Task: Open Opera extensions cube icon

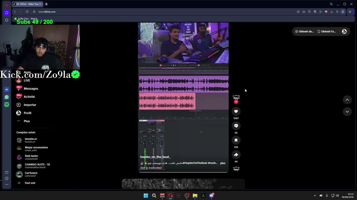Action: [x=350, y=12]
